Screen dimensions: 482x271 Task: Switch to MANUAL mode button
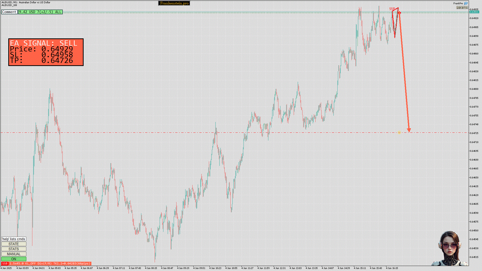click(14, 254)
